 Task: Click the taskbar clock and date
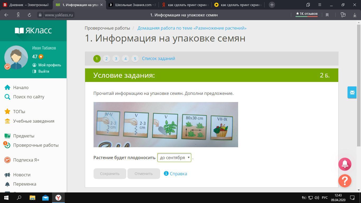click(x=338, y=198)
